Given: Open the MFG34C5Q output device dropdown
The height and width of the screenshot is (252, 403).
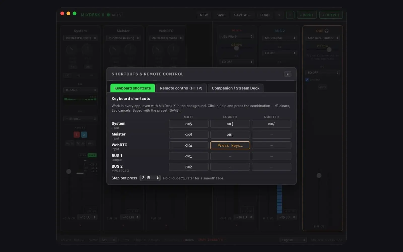Looking at the screenshot, I should click(280, 38).
